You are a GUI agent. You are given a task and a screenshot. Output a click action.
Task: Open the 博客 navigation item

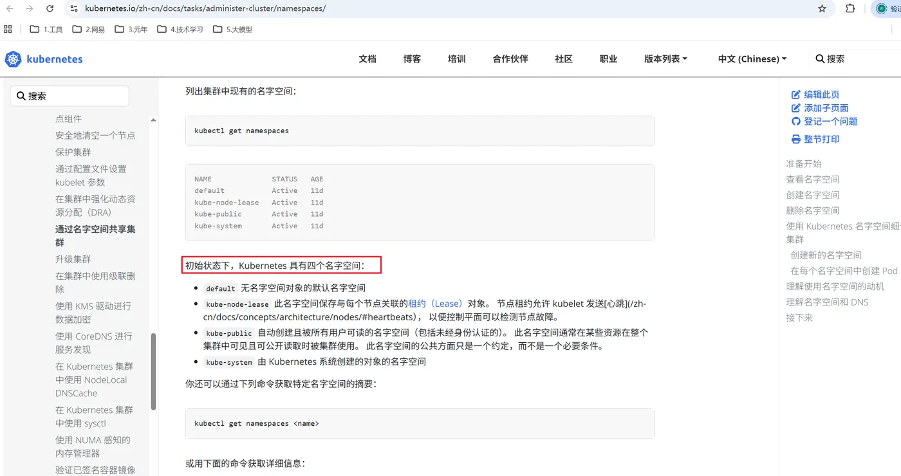coord(412,59)
